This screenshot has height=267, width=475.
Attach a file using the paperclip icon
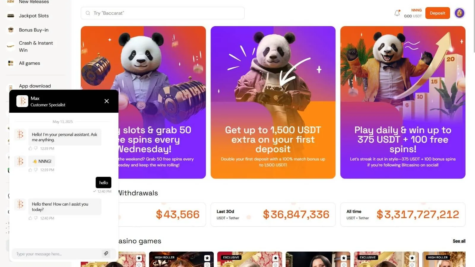click(x=106, y=253)
